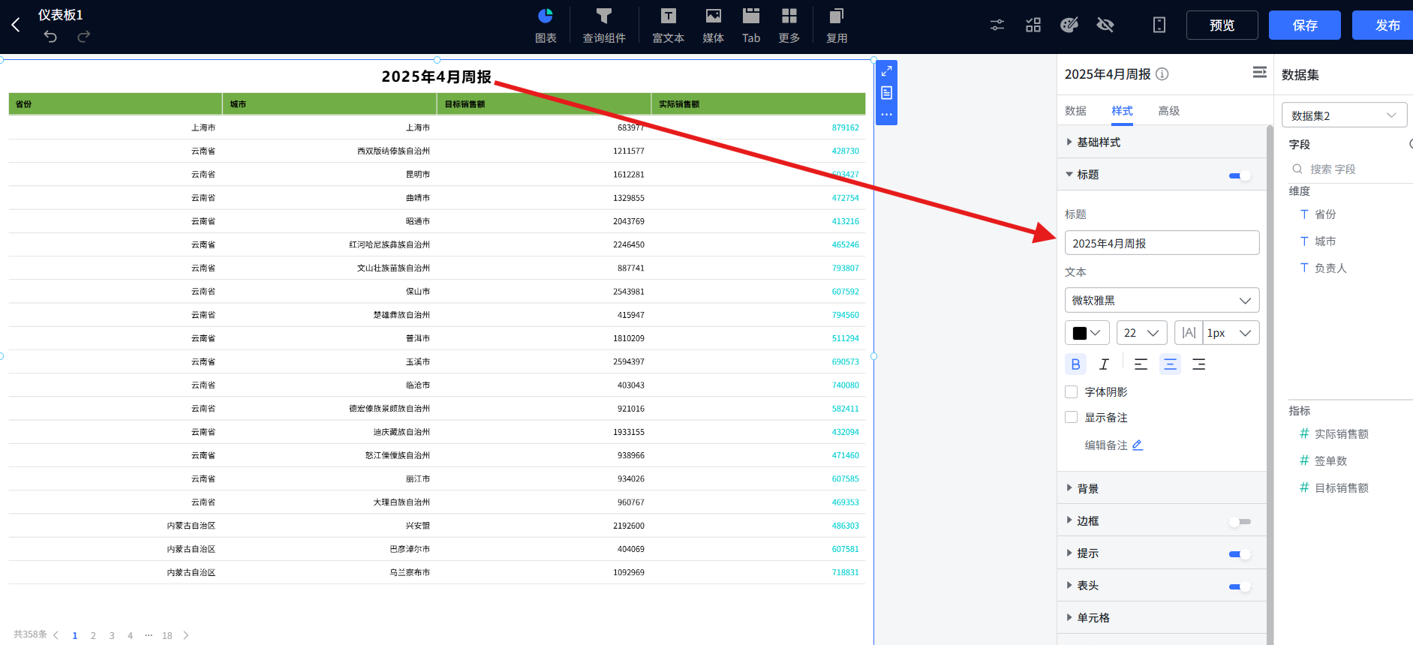The image size is (1413, 645).
Task: Check the 显示备注 checkbox
Action: tap(1072, 418)
